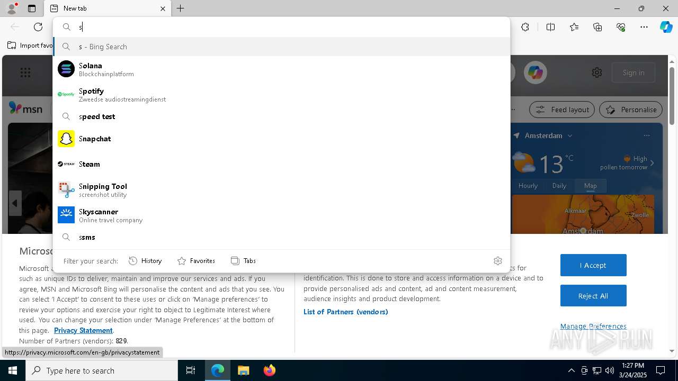Accept cookies with I Accept
Image resolution: width=678 pixels, height=381 pixels.
click(593, 265)
